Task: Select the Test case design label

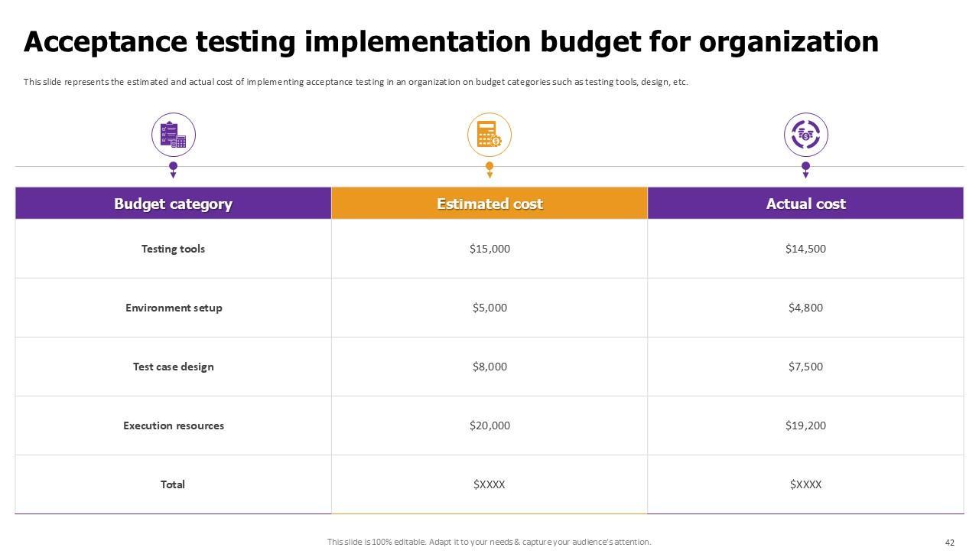Action: [x=173, y=367]
